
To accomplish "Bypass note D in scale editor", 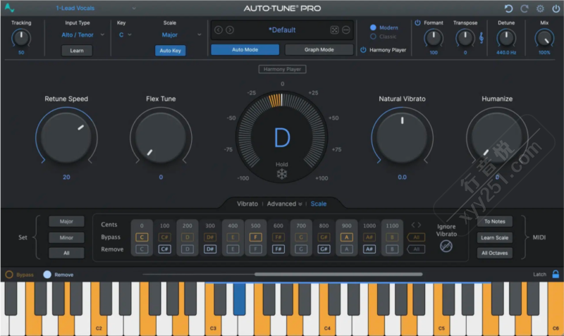I will click(188, 237).
